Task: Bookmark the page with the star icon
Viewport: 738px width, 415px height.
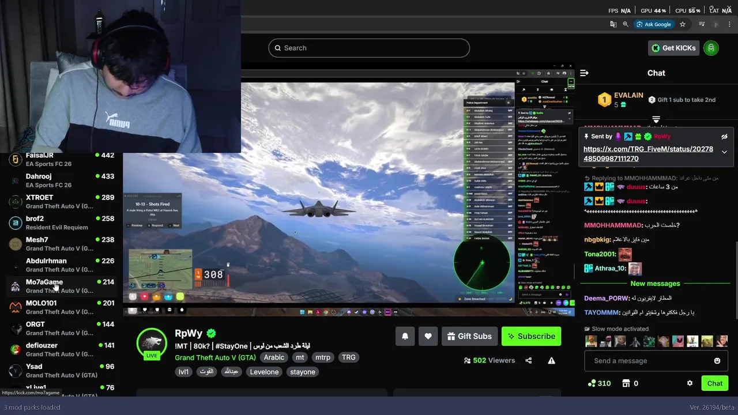Action: tap(683, 24)
